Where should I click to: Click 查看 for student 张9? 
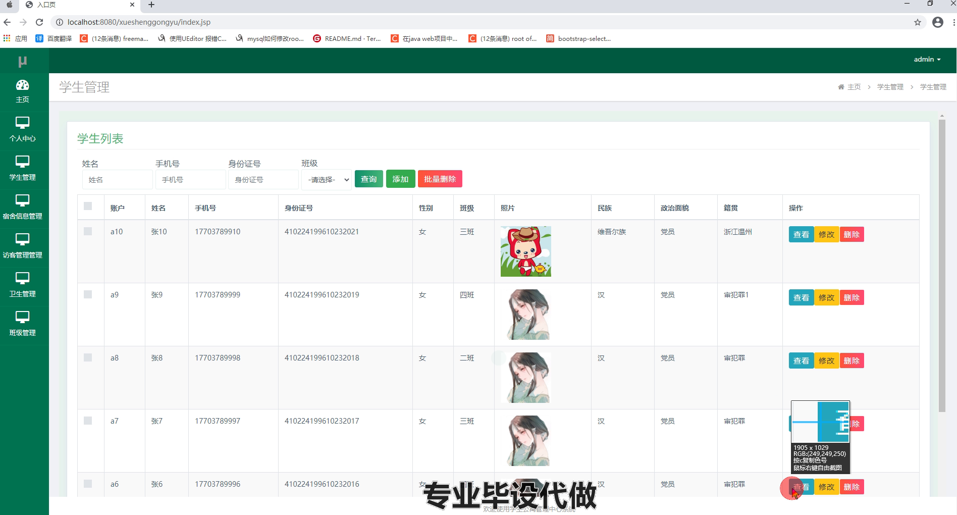801,297
